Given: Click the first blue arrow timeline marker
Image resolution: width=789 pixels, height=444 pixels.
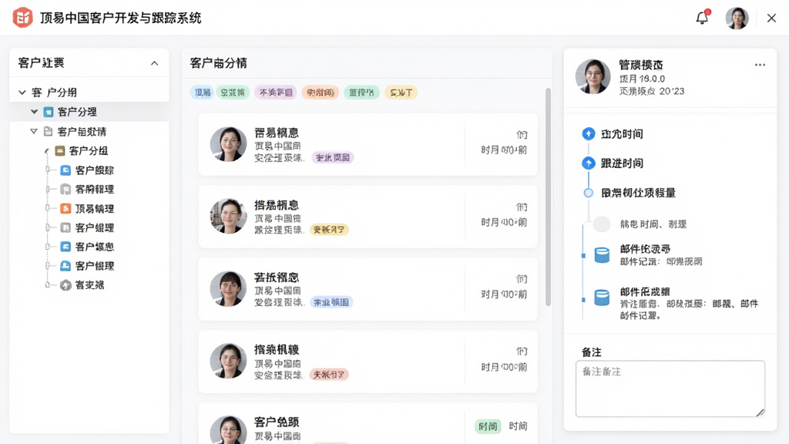Looking at the screenshot, I should click(588, 134).
